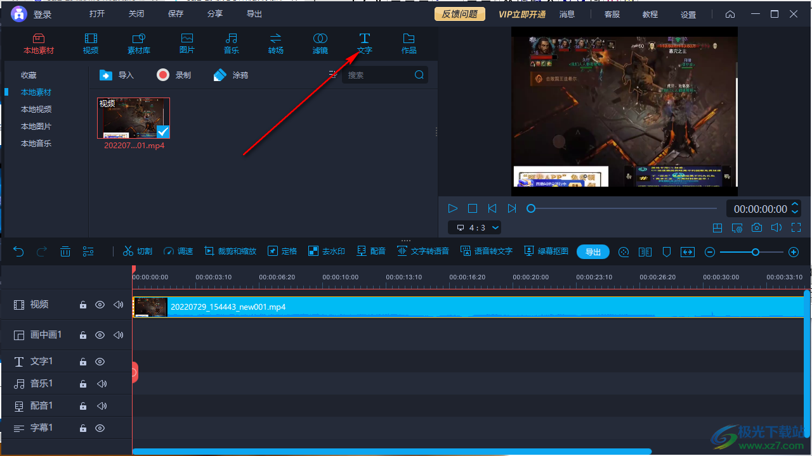Click the 去水印 watermark removal tool
This screenshot has width=812, height=456.
pos(326,251)
